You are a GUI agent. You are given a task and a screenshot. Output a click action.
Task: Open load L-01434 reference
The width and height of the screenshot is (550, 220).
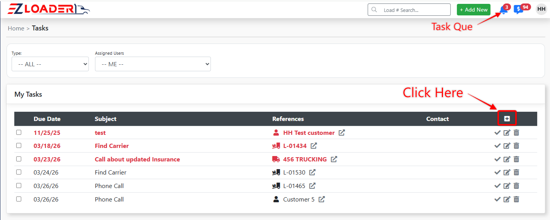click(295, 146)
